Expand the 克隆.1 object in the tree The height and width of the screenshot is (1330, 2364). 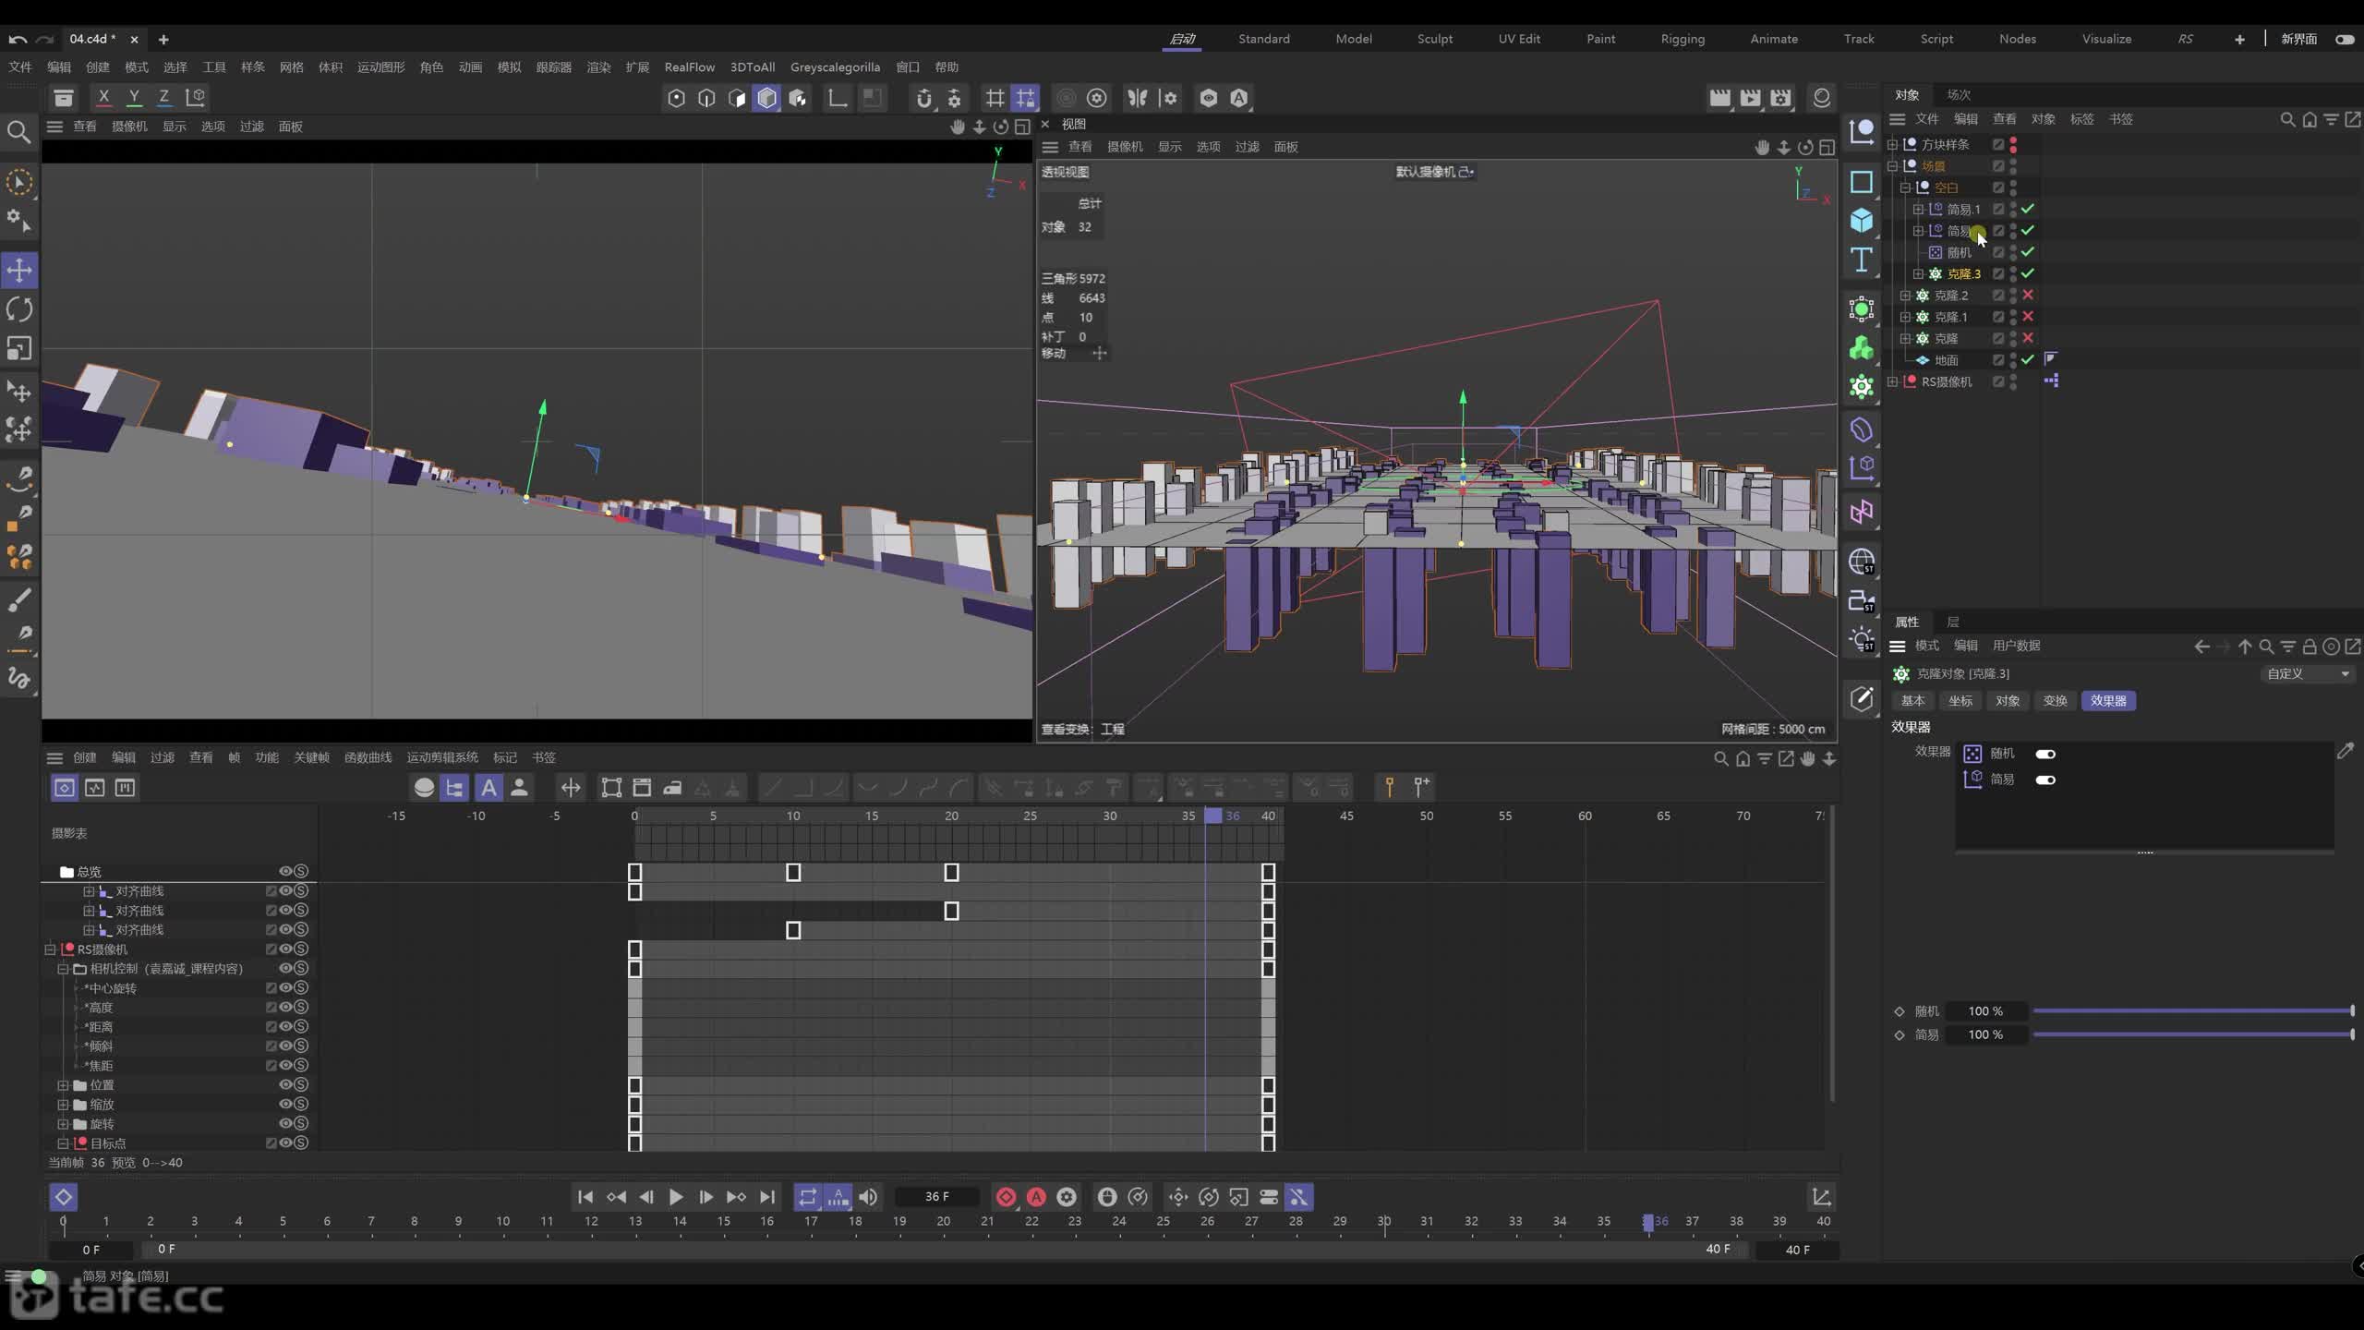pos(1905,317)
